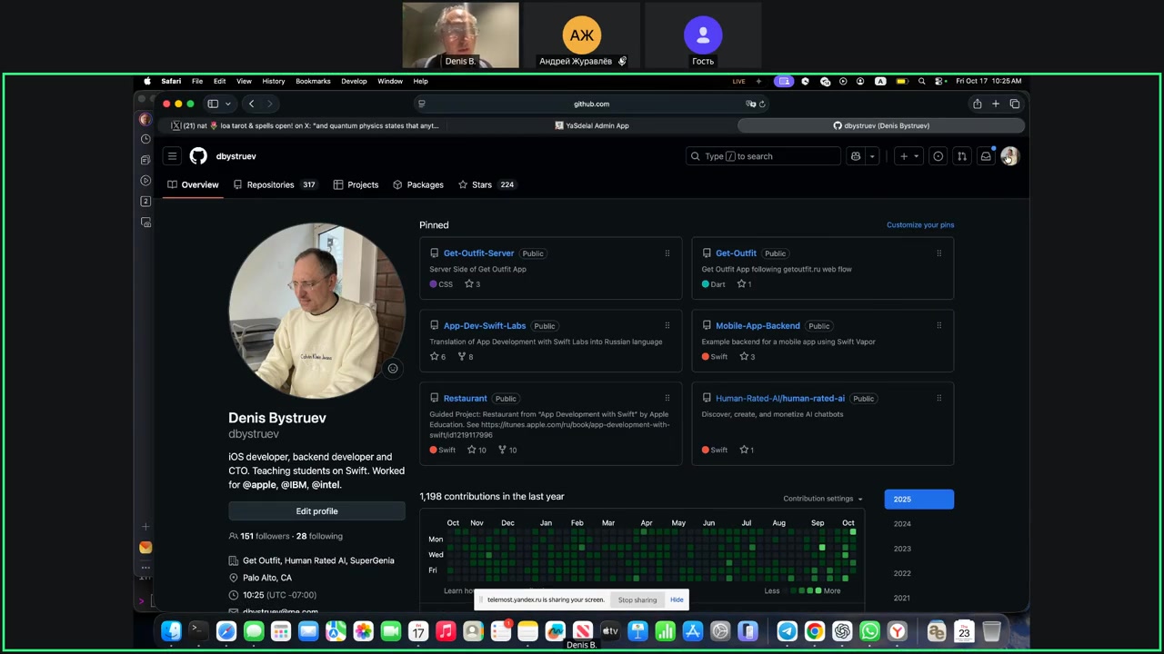This screenshot has height=654, width=1164.
Task: Click Safari share icon in toolbar
Action: click(x=977, y=104)
